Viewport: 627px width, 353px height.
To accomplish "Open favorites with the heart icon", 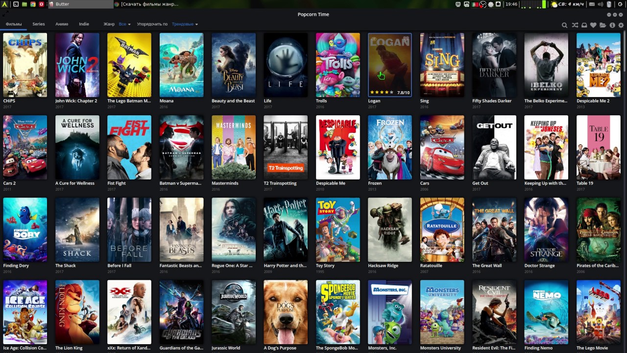I will pyautogui.click(x=593, y=25).
